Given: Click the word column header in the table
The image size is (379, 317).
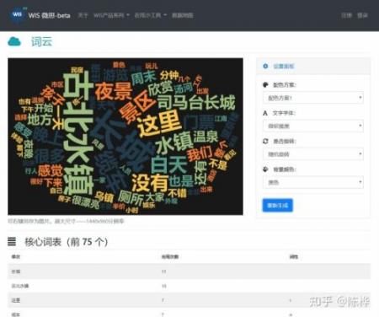Looking at the screenshot, I should point(16,256).
